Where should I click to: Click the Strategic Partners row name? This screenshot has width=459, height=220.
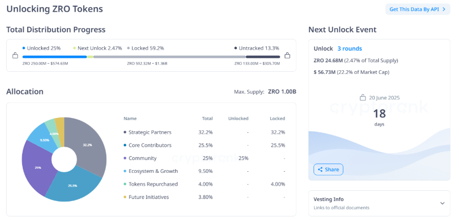[x=150, y=132]
